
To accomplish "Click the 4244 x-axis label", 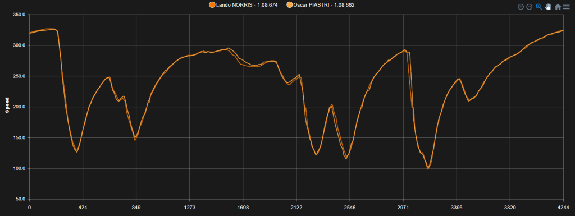I will click(x=563, y=208).
